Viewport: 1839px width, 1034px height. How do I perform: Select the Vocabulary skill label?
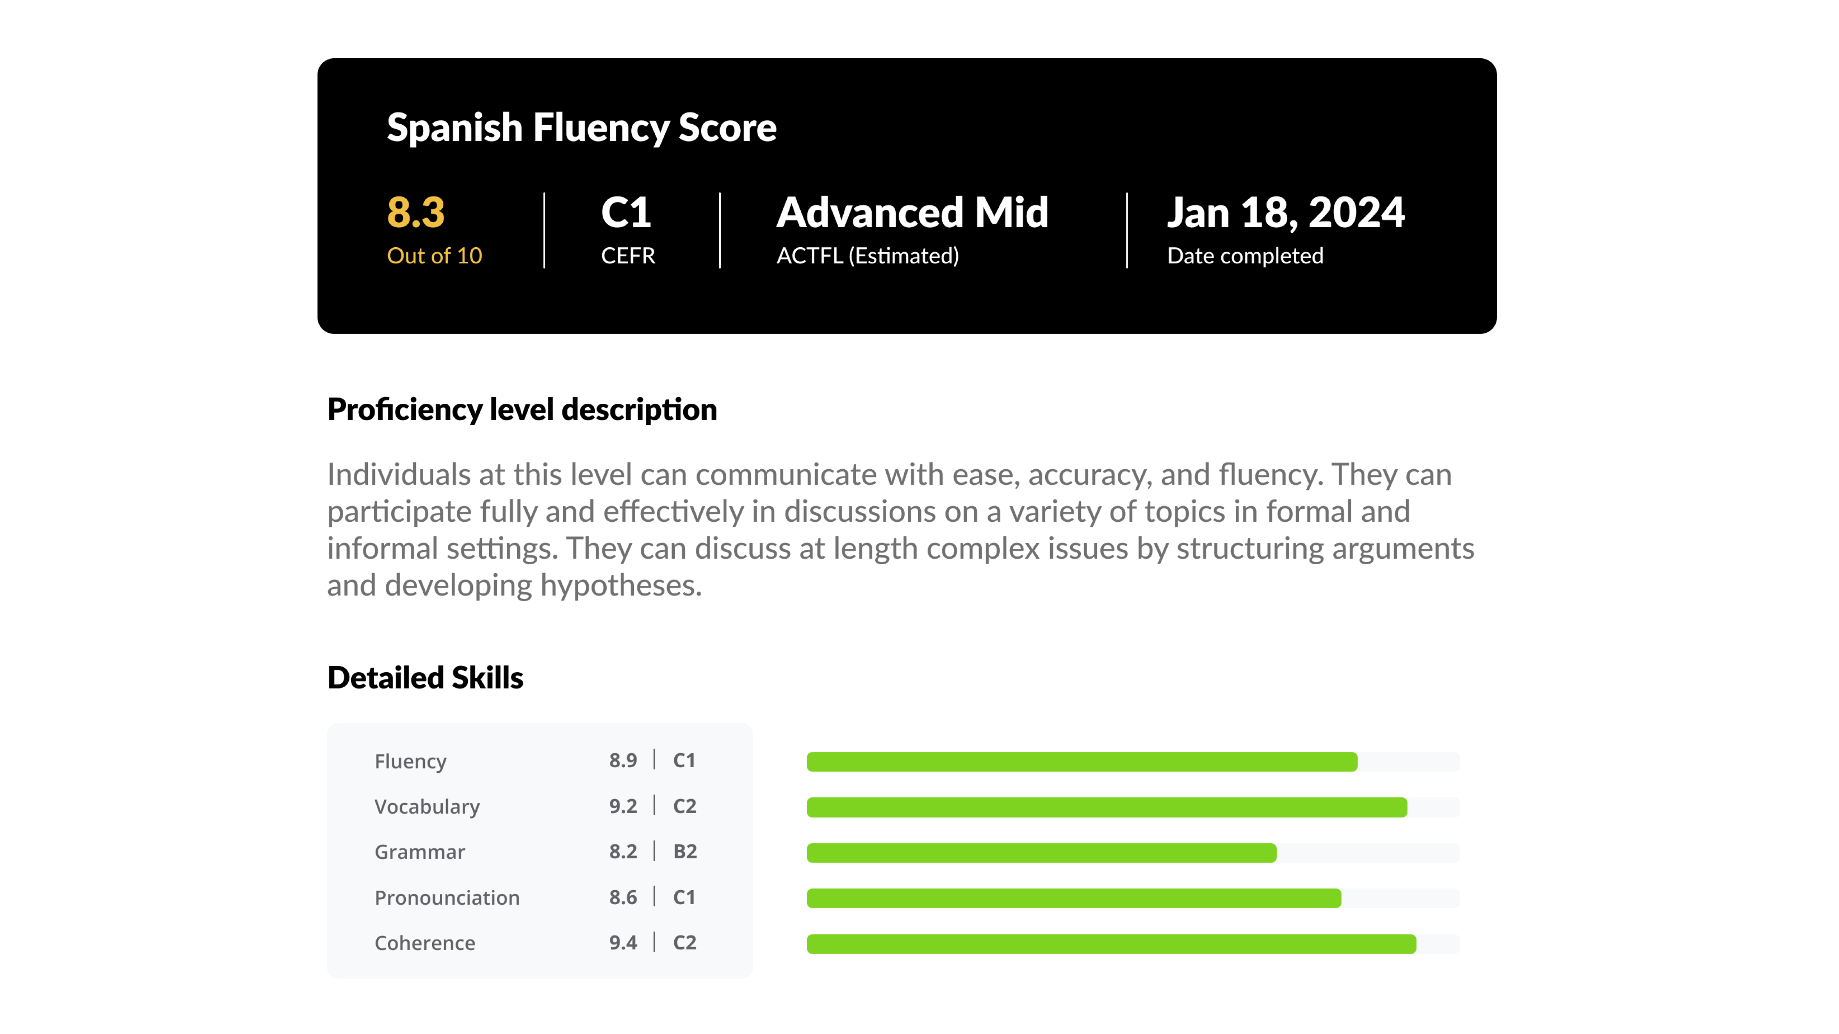(x=427, y=807)
